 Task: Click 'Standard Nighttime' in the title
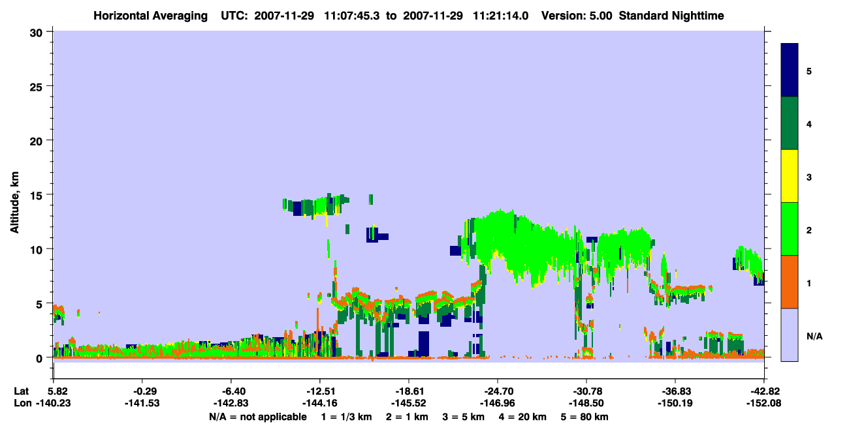(671, 15)
